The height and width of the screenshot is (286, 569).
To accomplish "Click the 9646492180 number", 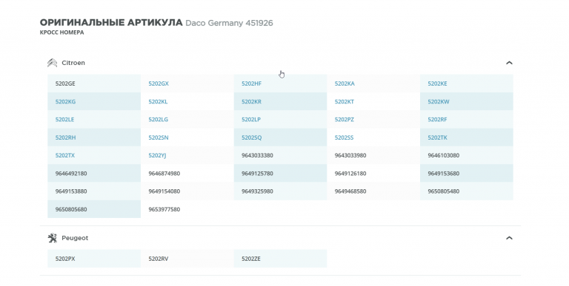I will click(x=71, y=174).
